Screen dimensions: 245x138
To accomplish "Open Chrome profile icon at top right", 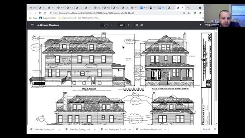I will [x=200, y=8].
